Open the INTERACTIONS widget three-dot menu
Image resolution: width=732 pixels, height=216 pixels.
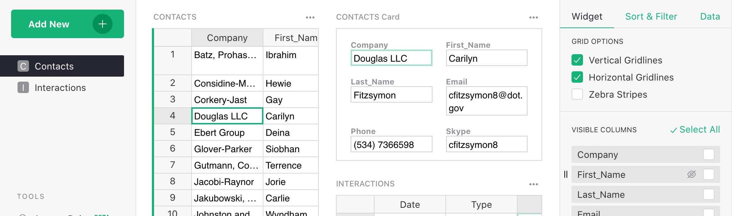pyautogui.click(x=533, y=184)
